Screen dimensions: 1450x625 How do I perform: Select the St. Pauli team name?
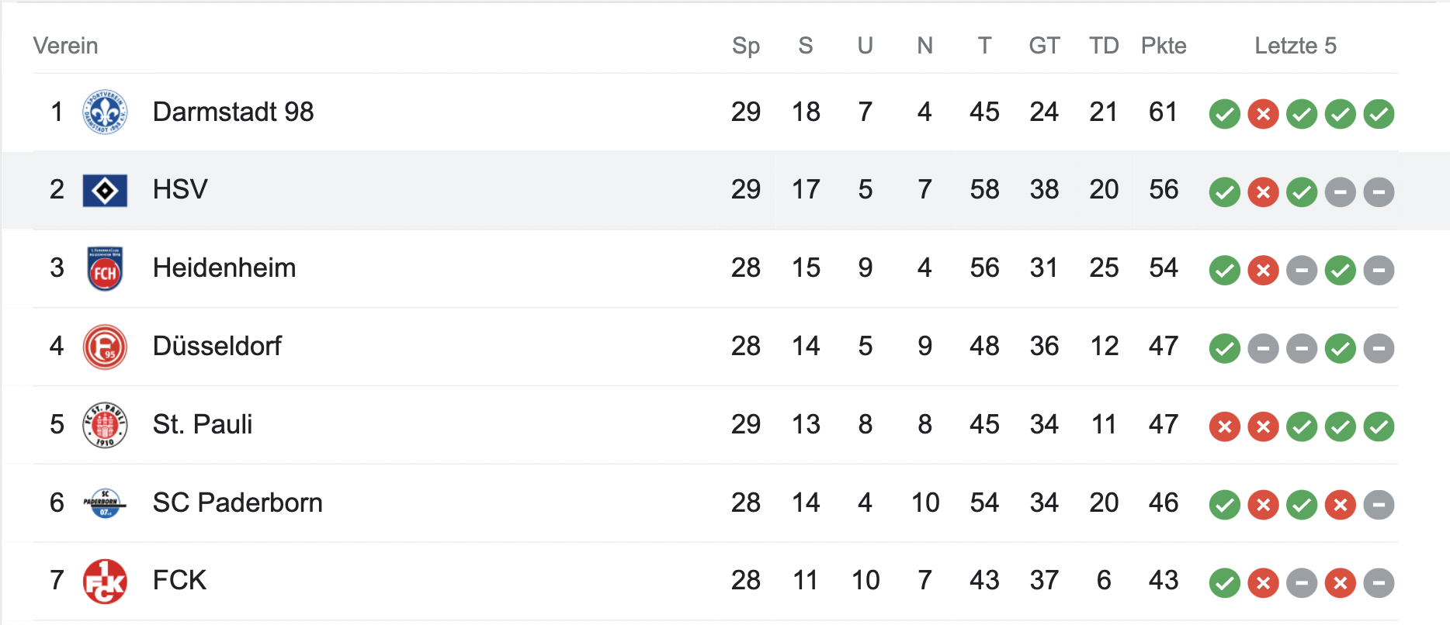click(x=202, y=424)
